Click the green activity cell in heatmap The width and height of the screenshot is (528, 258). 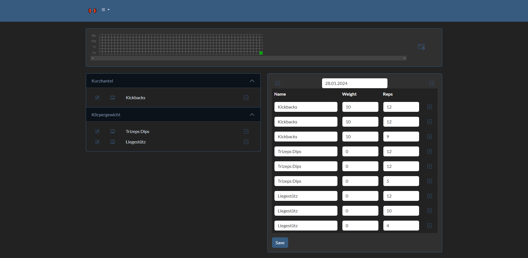point(261,53)
